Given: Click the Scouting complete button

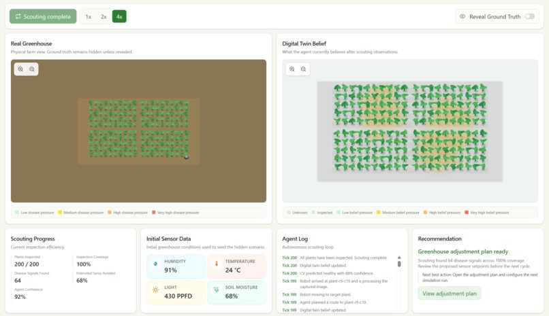Looking at the screenshot, I should point(43,16).
